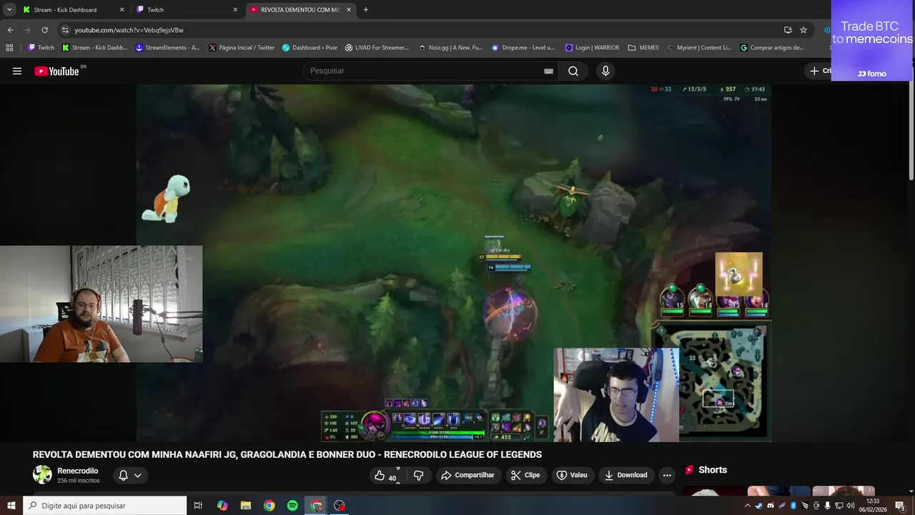Open File Explorer from the taskbar

pos(246,506)
